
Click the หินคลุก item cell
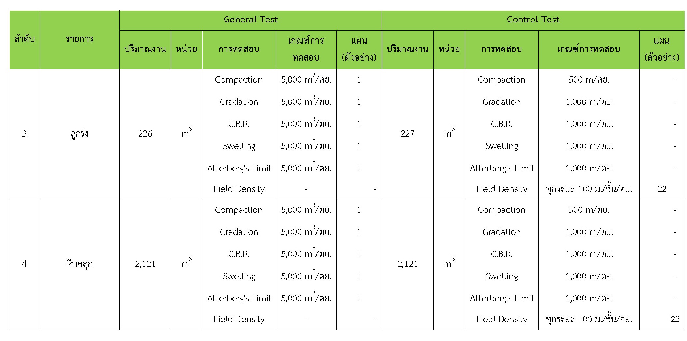pyautogui.click(x=80, y=264)
